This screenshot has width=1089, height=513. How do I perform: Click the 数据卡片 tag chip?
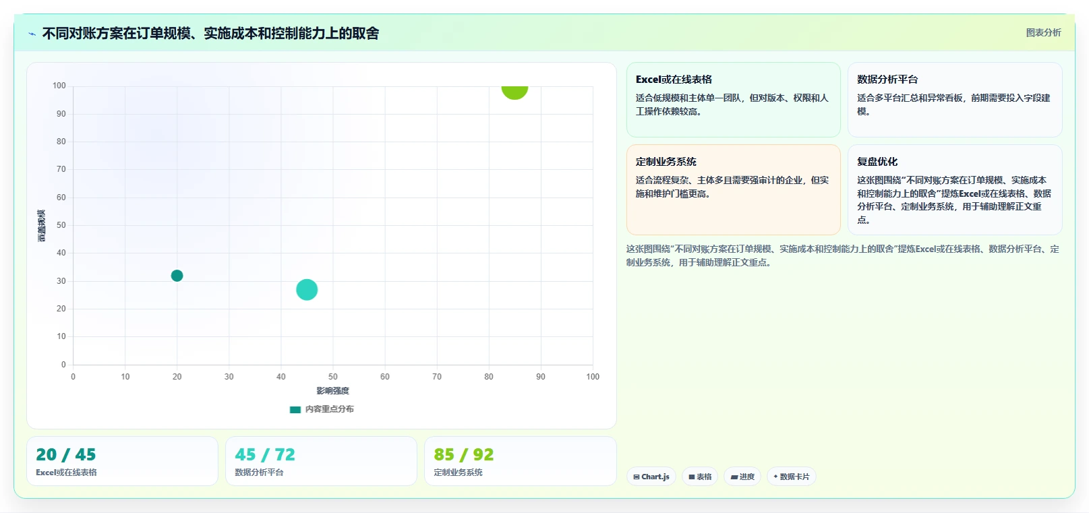pyautogui.click(x=792, y=477)
